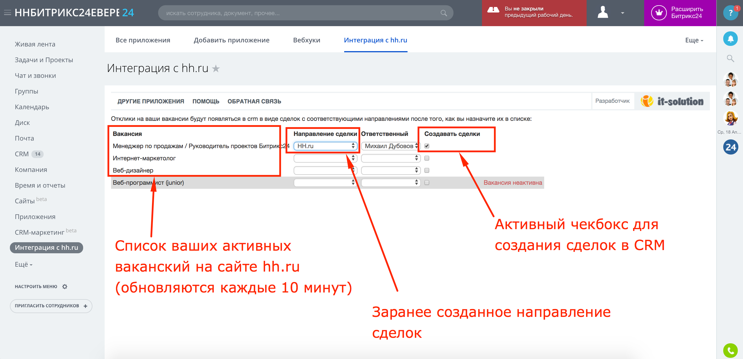The height and width of the screenshot is (359, 743).
Task: Open Приложения in sidebar
Action: point(35,217)
